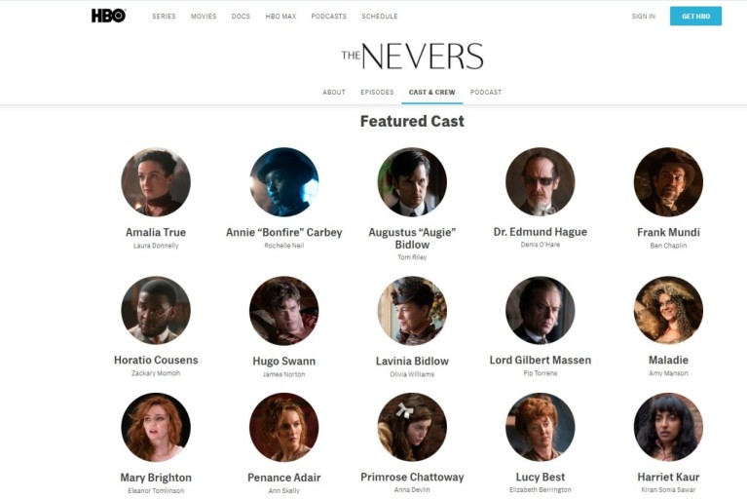This screenshot has width=747, height=499.
Task: Open the Series menu item
Action: click(164, 17)
